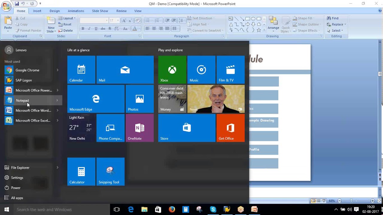Viewport: 383px width, 215px height.
Task: Open the Phone Companion tile
Action: [110, 128]
